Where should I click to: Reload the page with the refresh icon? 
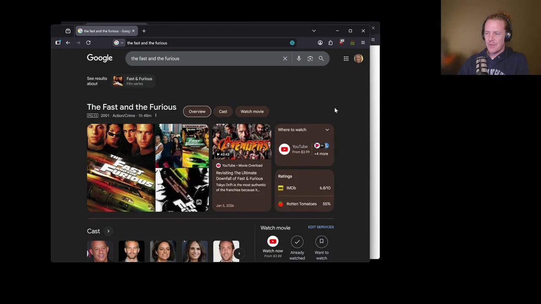[88, 43]
